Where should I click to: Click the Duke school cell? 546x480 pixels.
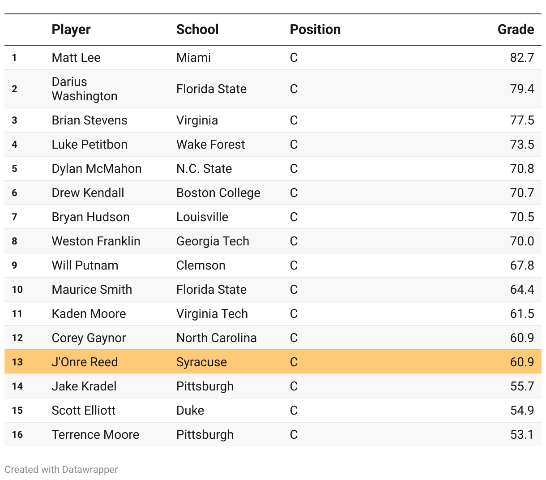click(x=190, y=411)
